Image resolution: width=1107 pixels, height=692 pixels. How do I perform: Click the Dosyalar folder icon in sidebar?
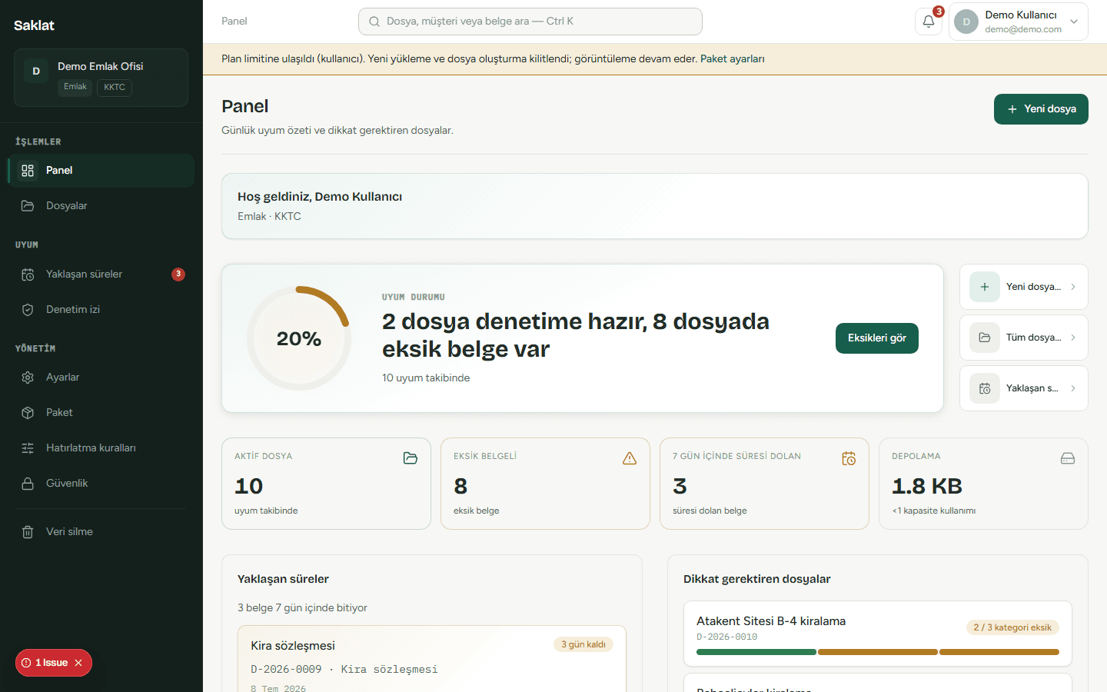(x=28, y=206)
